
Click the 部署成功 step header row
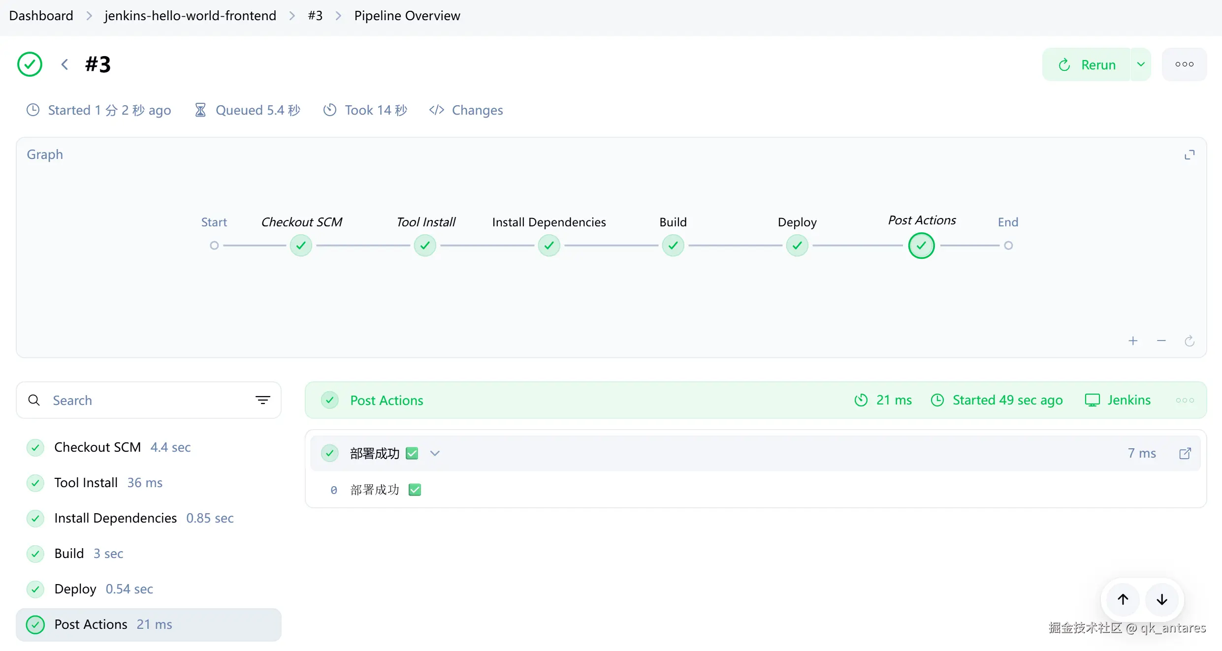click(x=755, y=453)
